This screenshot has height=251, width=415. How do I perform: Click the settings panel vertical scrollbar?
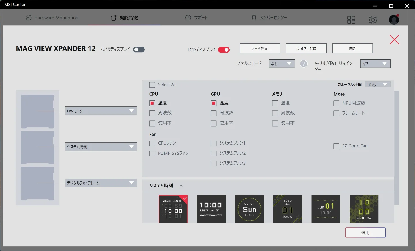pos(397,148)
